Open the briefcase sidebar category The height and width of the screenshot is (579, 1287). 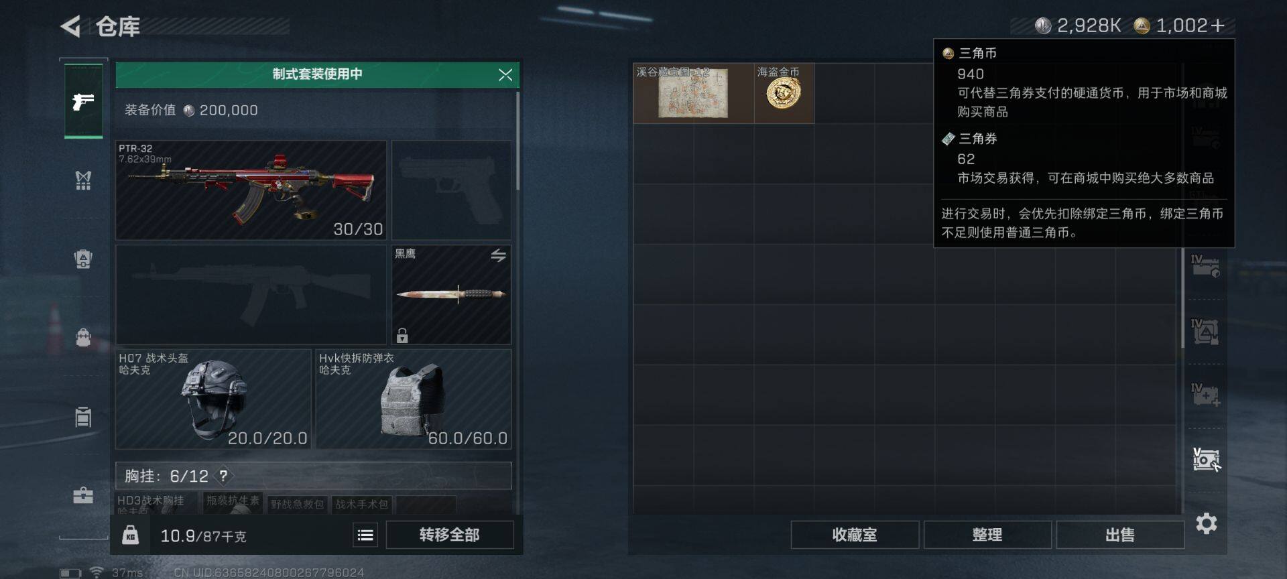click(x=83, y=495)
